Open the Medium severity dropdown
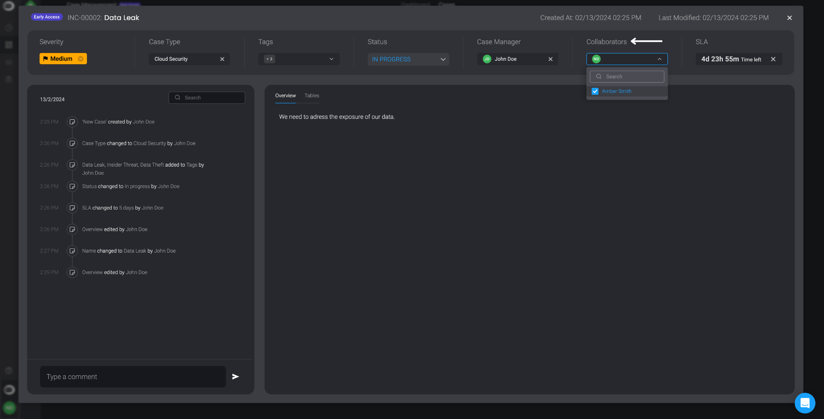This screenshot has width=824, height=419. pyautogui.click(x=63, y=59)
